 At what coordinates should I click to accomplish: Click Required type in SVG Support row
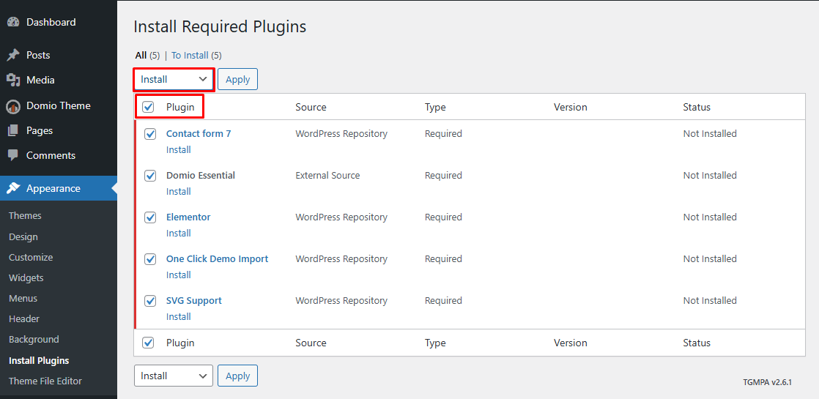(443, 301)
